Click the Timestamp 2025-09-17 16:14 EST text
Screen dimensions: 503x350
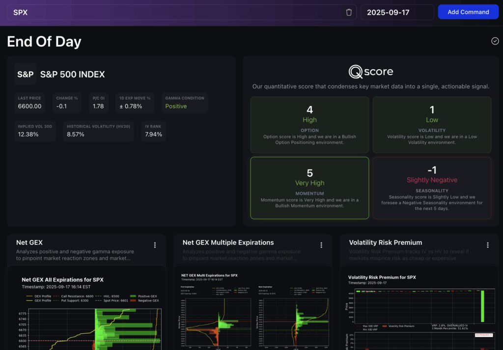56,287
